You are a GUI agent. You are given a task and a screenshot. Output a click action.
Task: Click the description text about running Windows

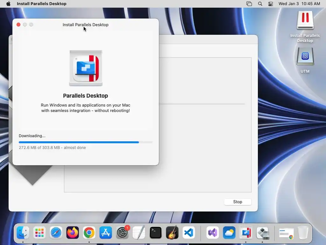pyautogui.click(x=85, y=108)
